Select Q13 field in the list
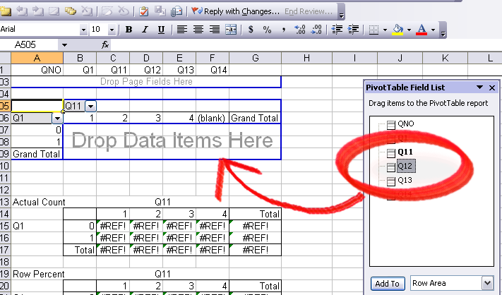This screenshot has height=295, width=502. click(405, 181)
